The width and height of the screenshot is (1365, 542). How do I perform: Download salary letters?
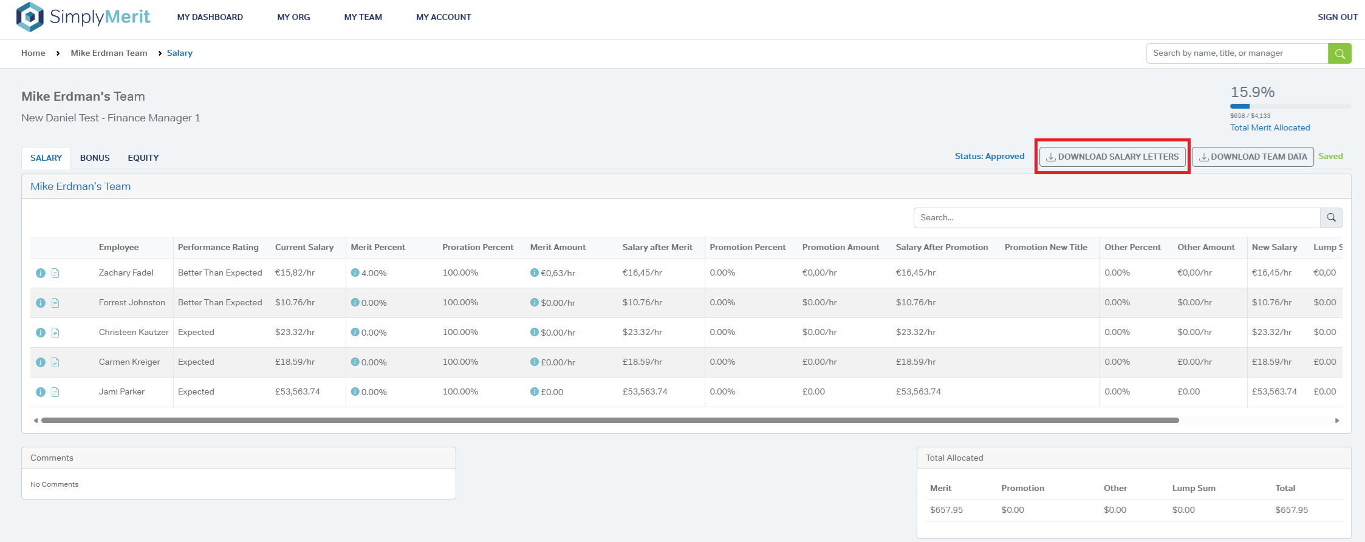[1112, 157]
